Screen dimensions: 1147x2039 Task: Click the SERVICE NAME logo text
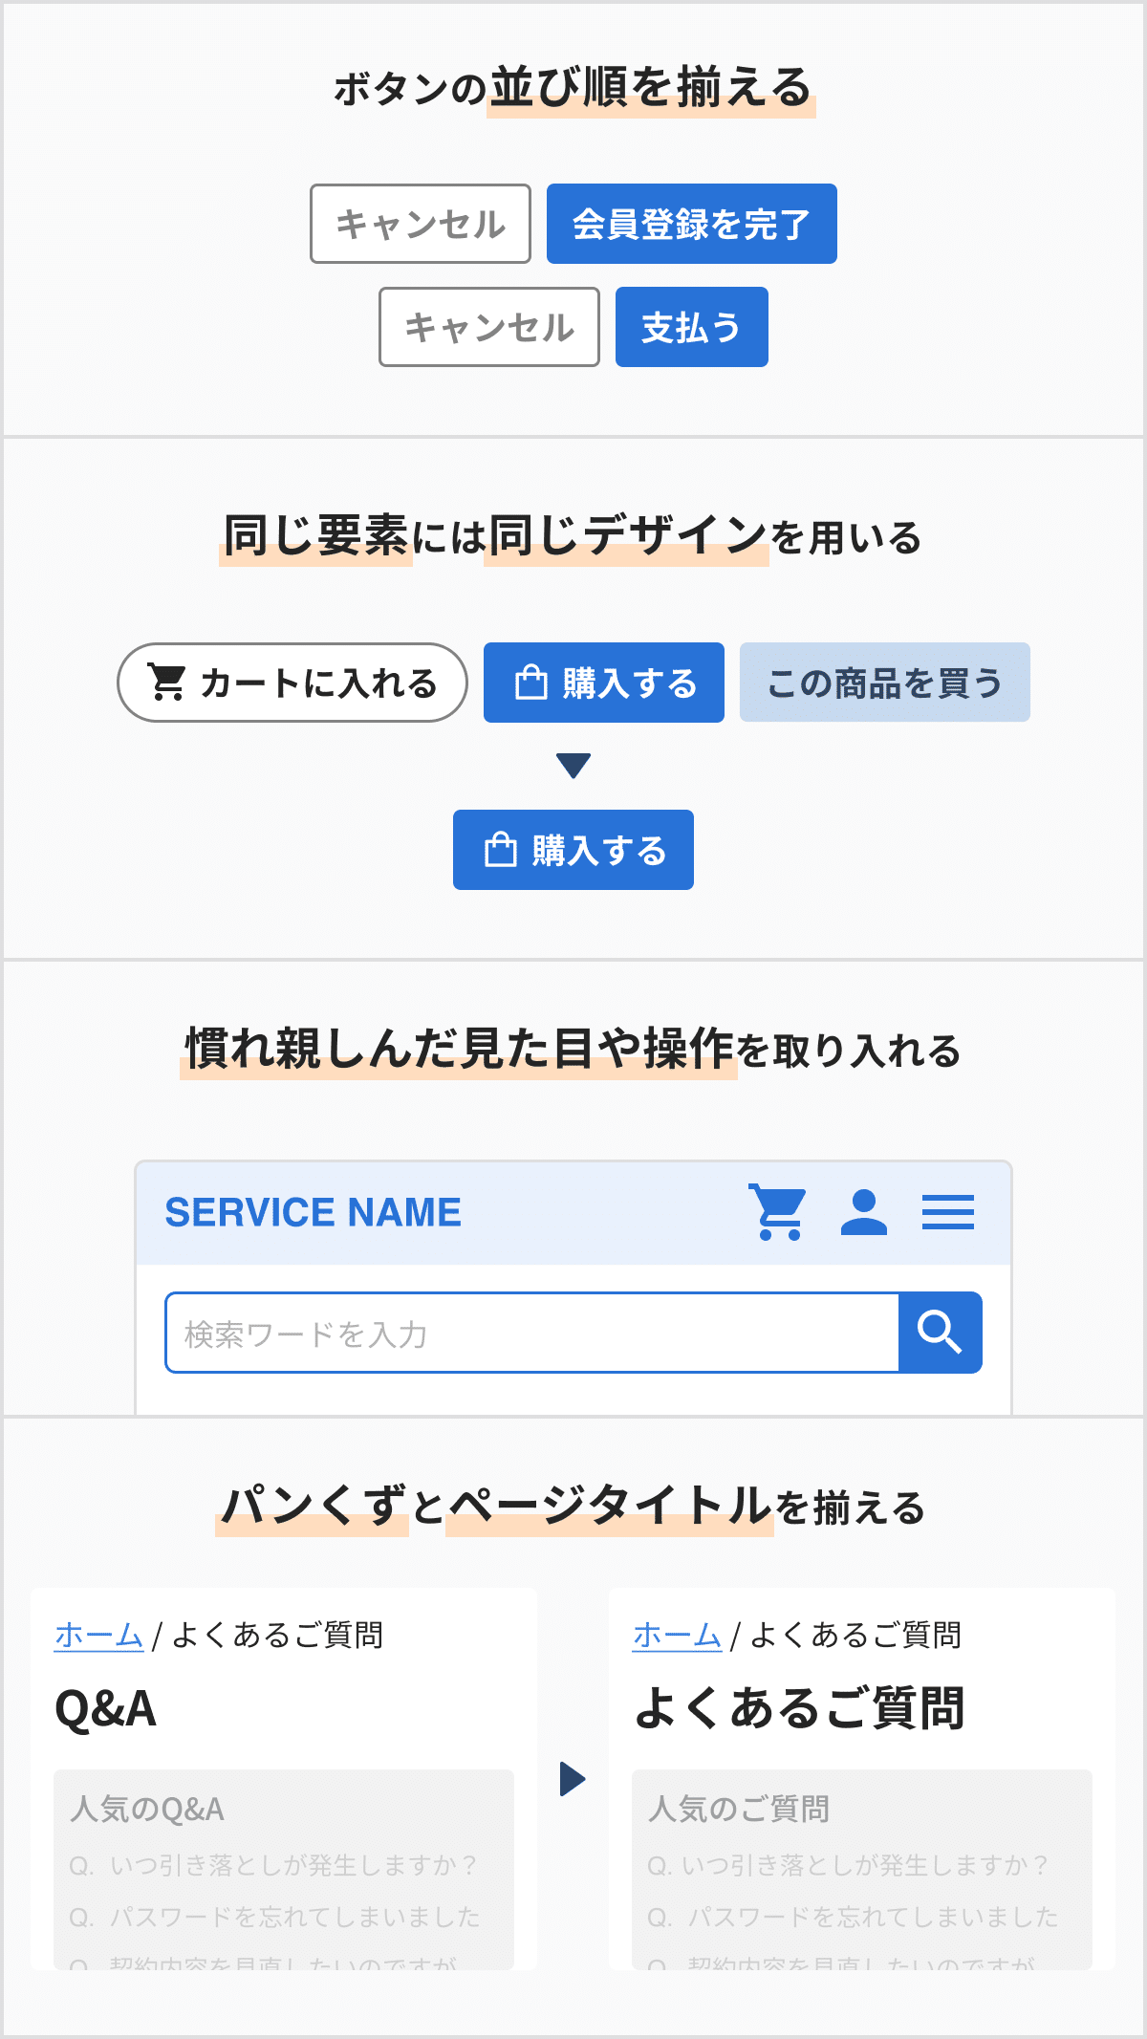click(x=314, y=1212)
